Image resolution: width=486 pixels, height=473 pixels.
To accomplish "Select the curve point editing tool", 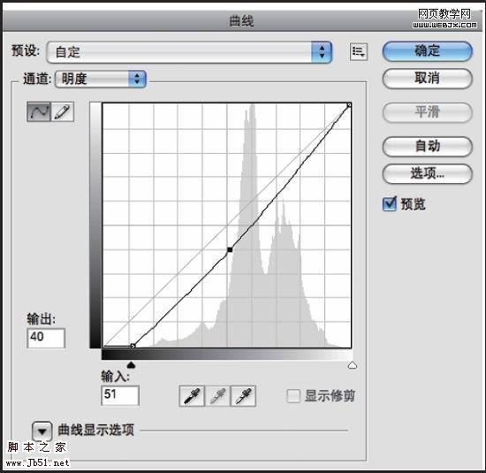I will [x=38, y=111].
